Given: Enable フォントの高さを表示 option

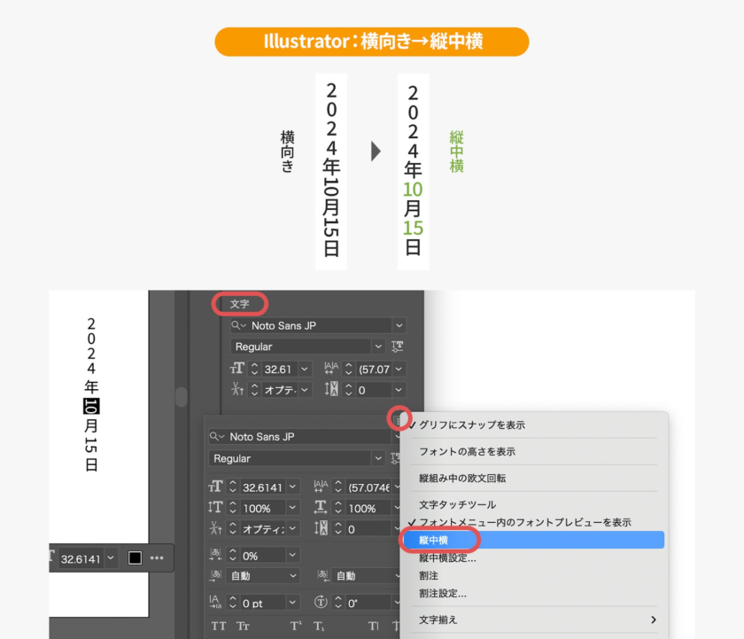Looking at the screenshot, I should [467, 452].
